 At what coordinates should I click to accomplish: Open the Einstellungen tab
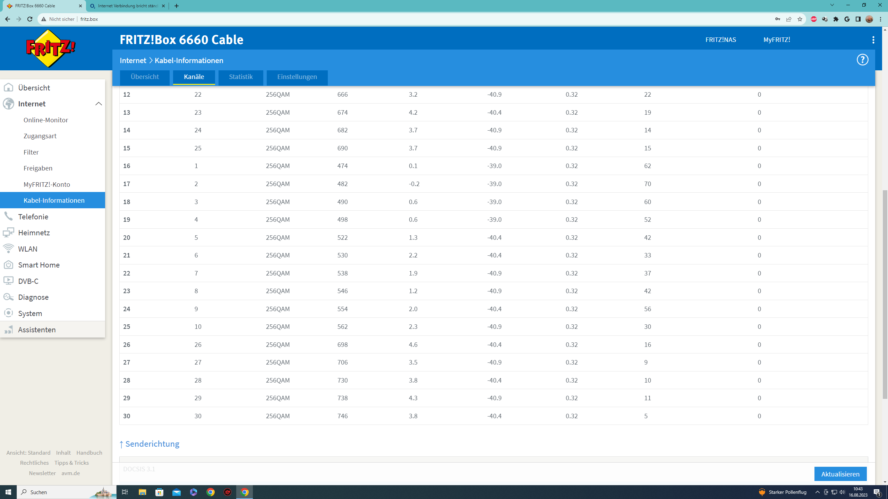297,77
